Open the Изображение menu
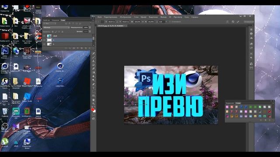This screenshot has height=157, width=280. click(126, 17)
